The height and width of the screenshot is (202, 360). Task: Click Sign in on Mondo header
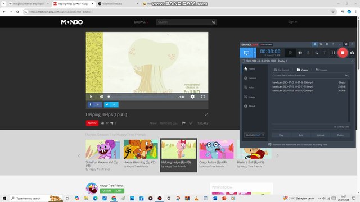point(292,22)
